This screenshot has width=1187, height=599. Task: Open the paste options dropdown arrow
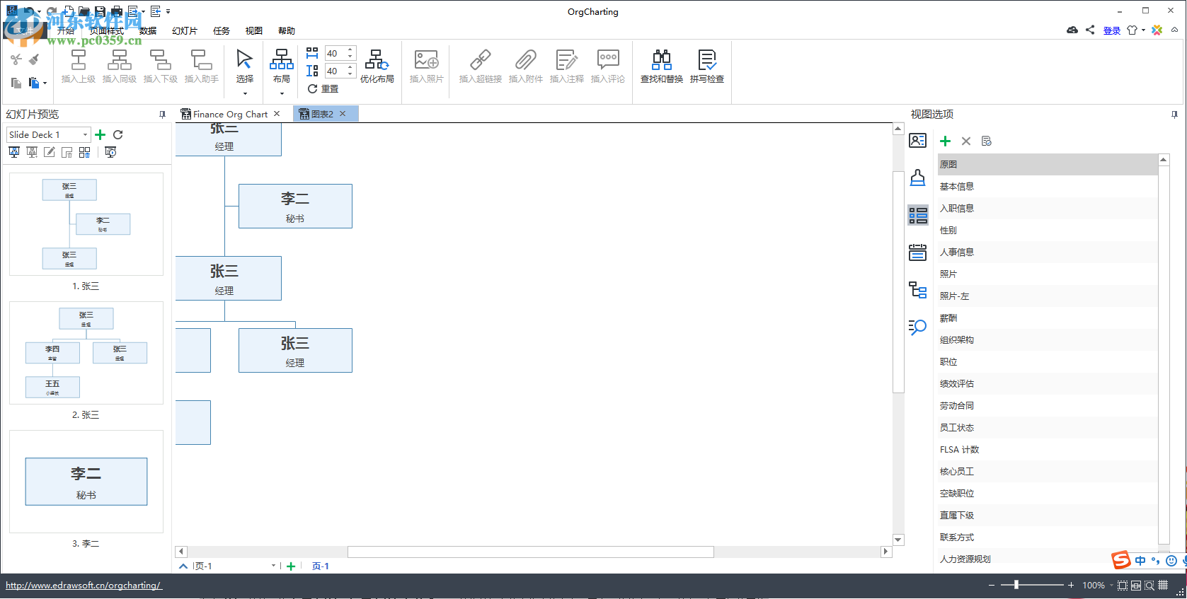[x=45, y=83]
